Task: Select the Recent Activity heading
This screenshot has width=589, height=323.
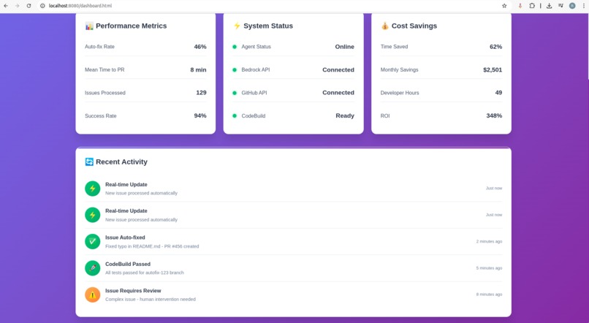Action: [121, 162]
